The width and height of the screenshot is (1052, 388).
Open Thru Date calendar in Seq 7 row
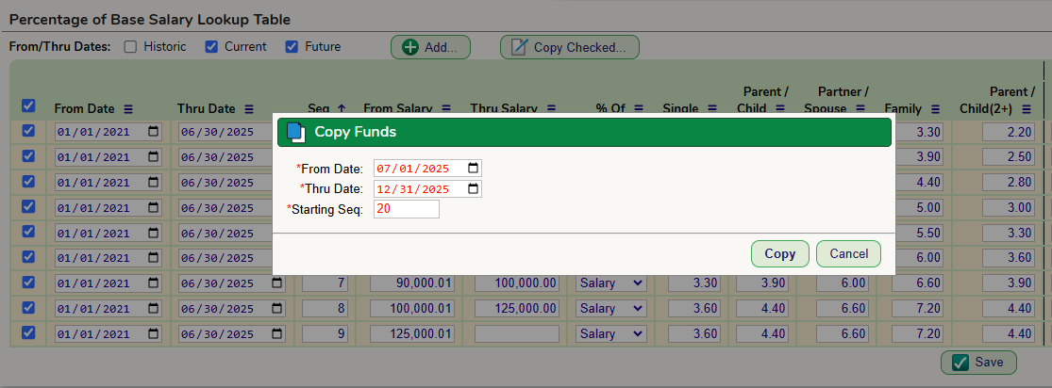pyautogui.click(x=277, y=283)
